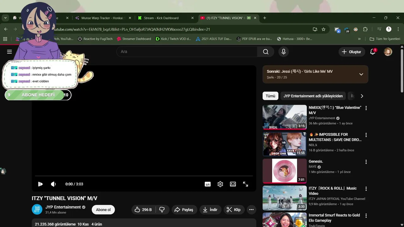Viewport: 404px width, 227px height.
Task: Enter fullscreen mode
Action: point(246,184)
